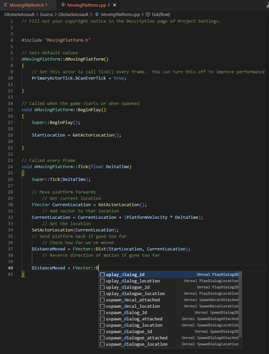
Task: Click the snippet icon beside uplay_dialogue_location
Action: 102,293
